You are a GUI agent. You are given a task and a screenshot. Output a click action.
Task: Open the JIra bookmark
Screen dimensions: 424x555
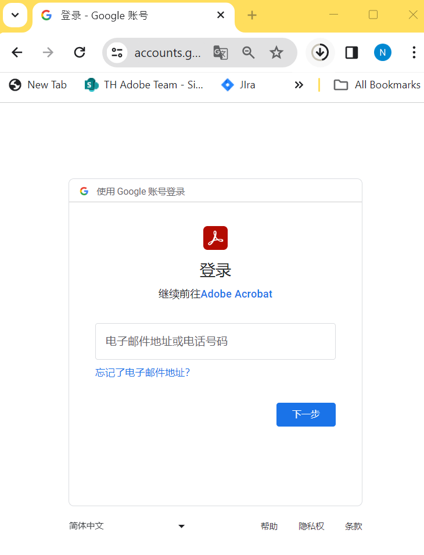[x=238, y=85]
